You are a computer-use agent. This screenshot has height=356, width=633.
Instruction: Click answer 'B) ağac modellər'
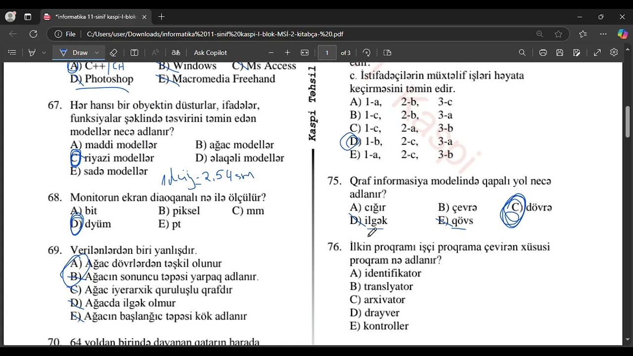pos(234,145)
